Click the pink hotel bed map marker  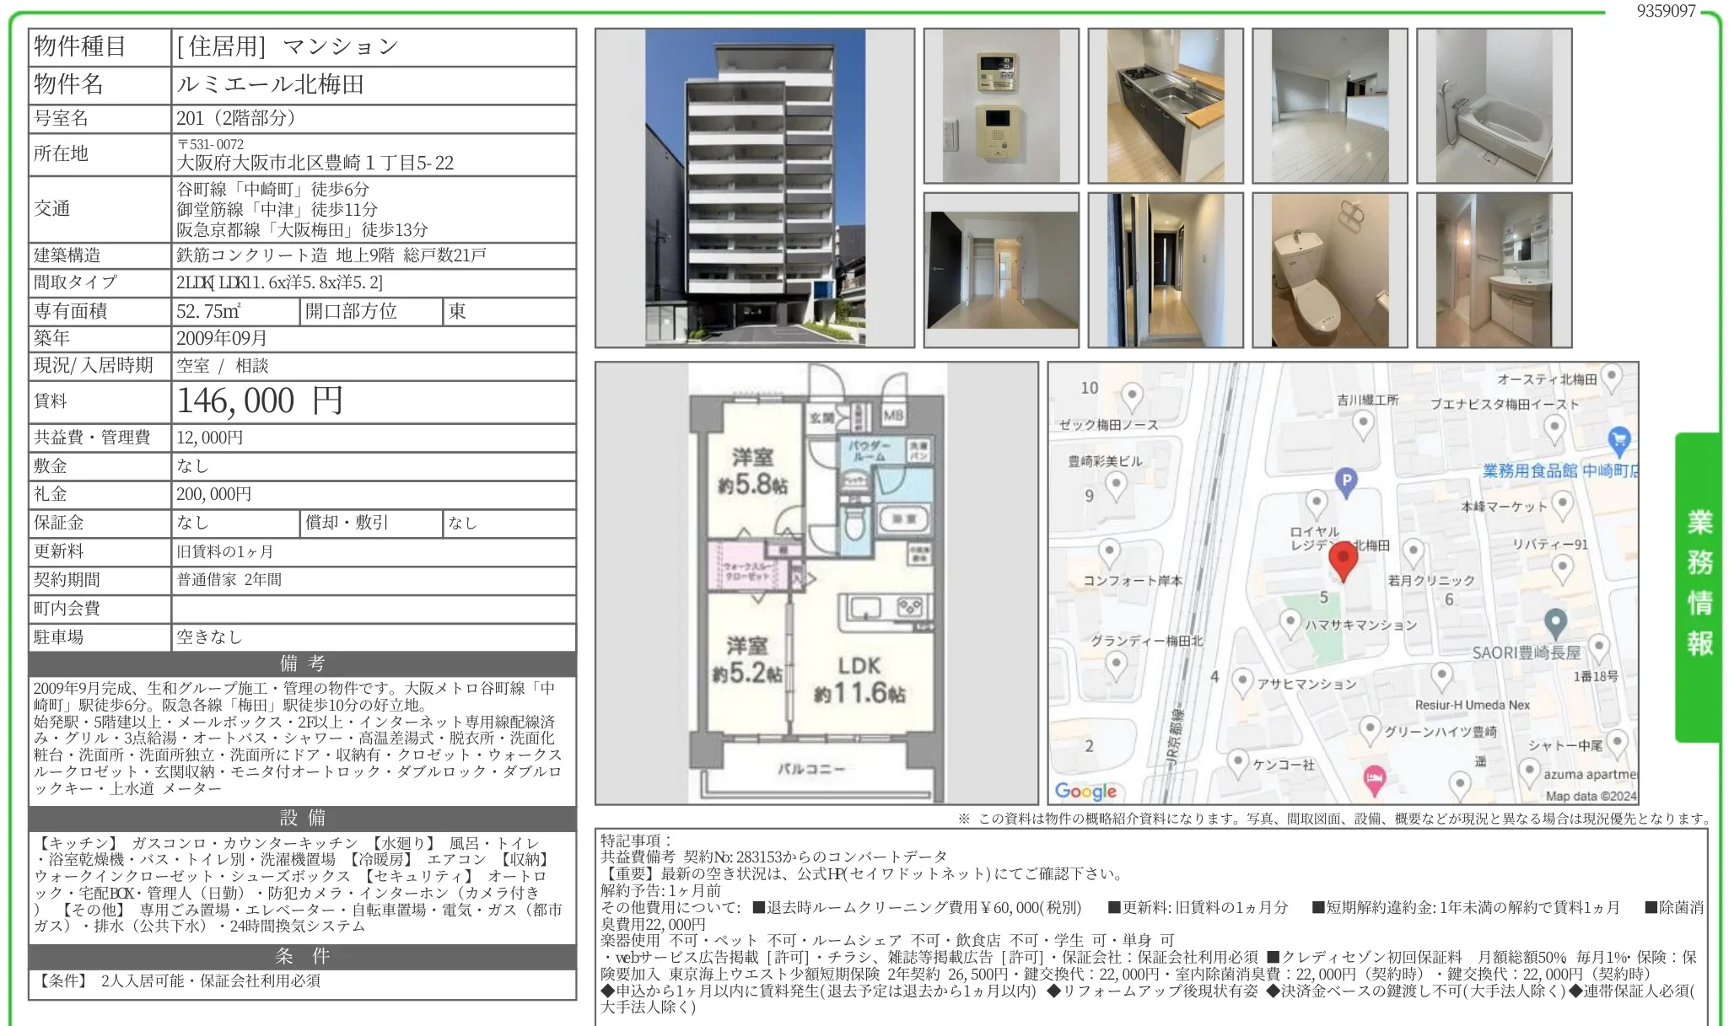(x=1375, y=779)
